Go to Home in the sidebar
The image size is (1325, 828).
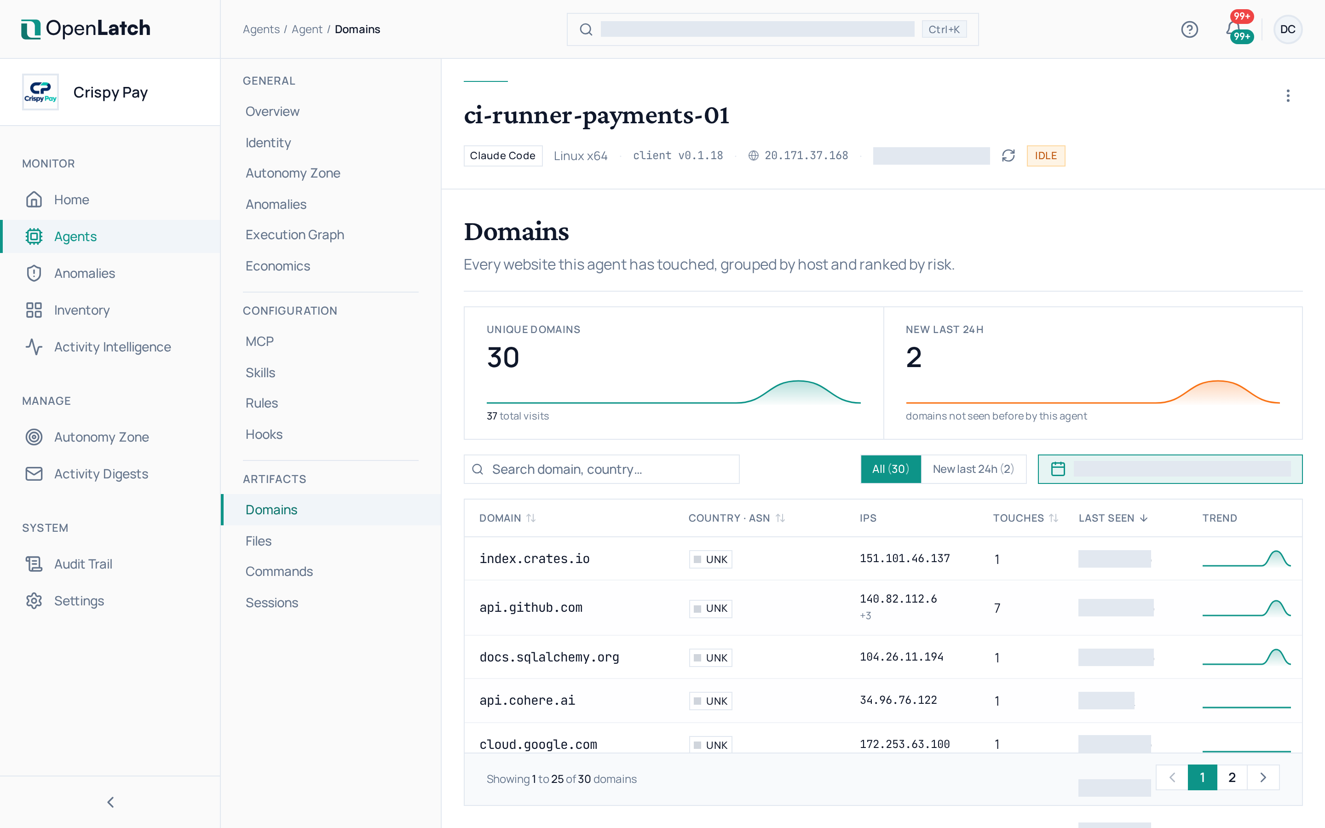110,200
